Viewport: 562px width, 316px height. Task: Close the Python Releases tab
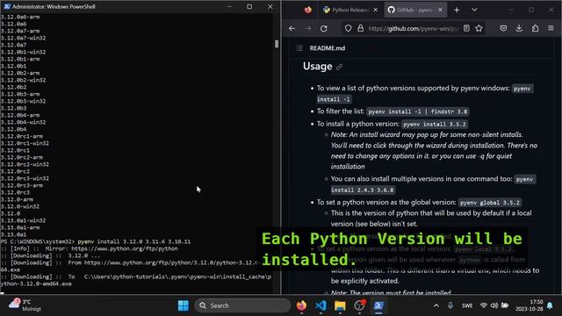coord(375,10)
